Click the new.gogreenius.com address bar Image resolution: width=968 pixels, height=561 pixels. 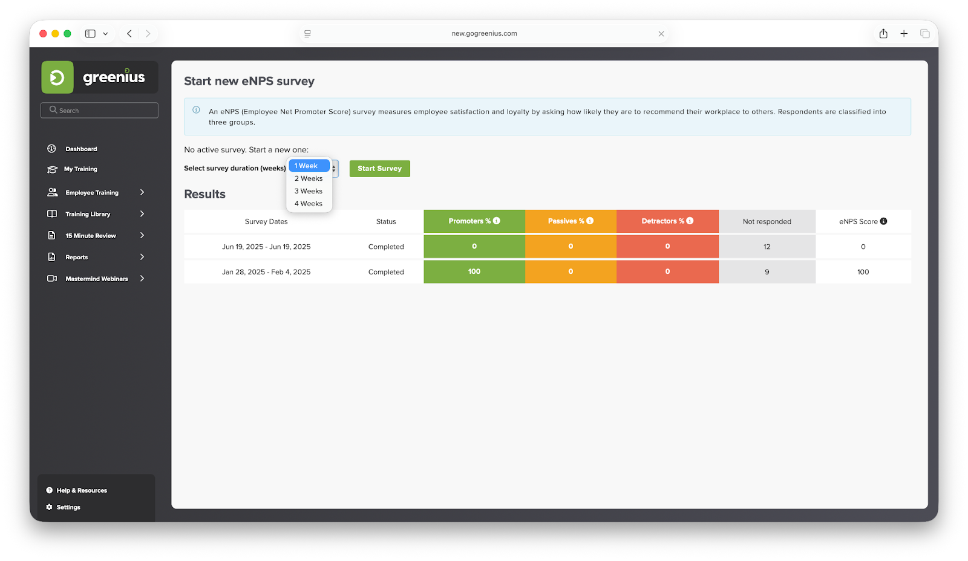click(x=484, y=34)
